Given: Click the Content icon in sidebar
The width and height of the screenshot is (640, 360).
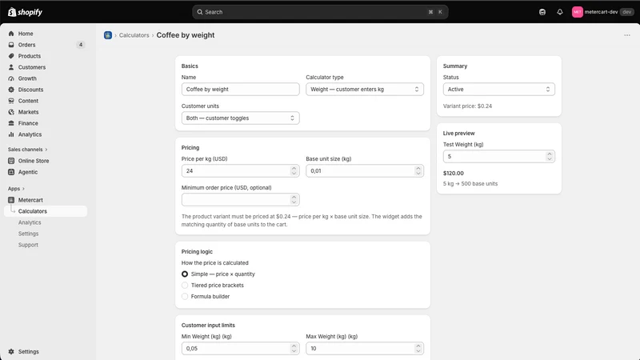Looking at the screenshot, I should click(11, 101).
